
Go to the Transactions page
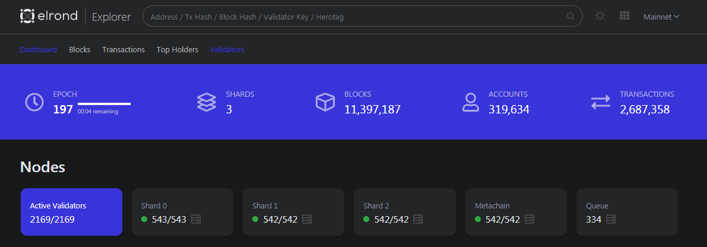coord(123,49)
